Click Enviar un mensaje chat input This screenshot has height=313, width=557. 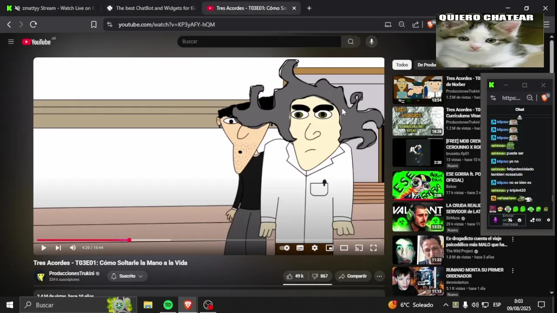508,220
